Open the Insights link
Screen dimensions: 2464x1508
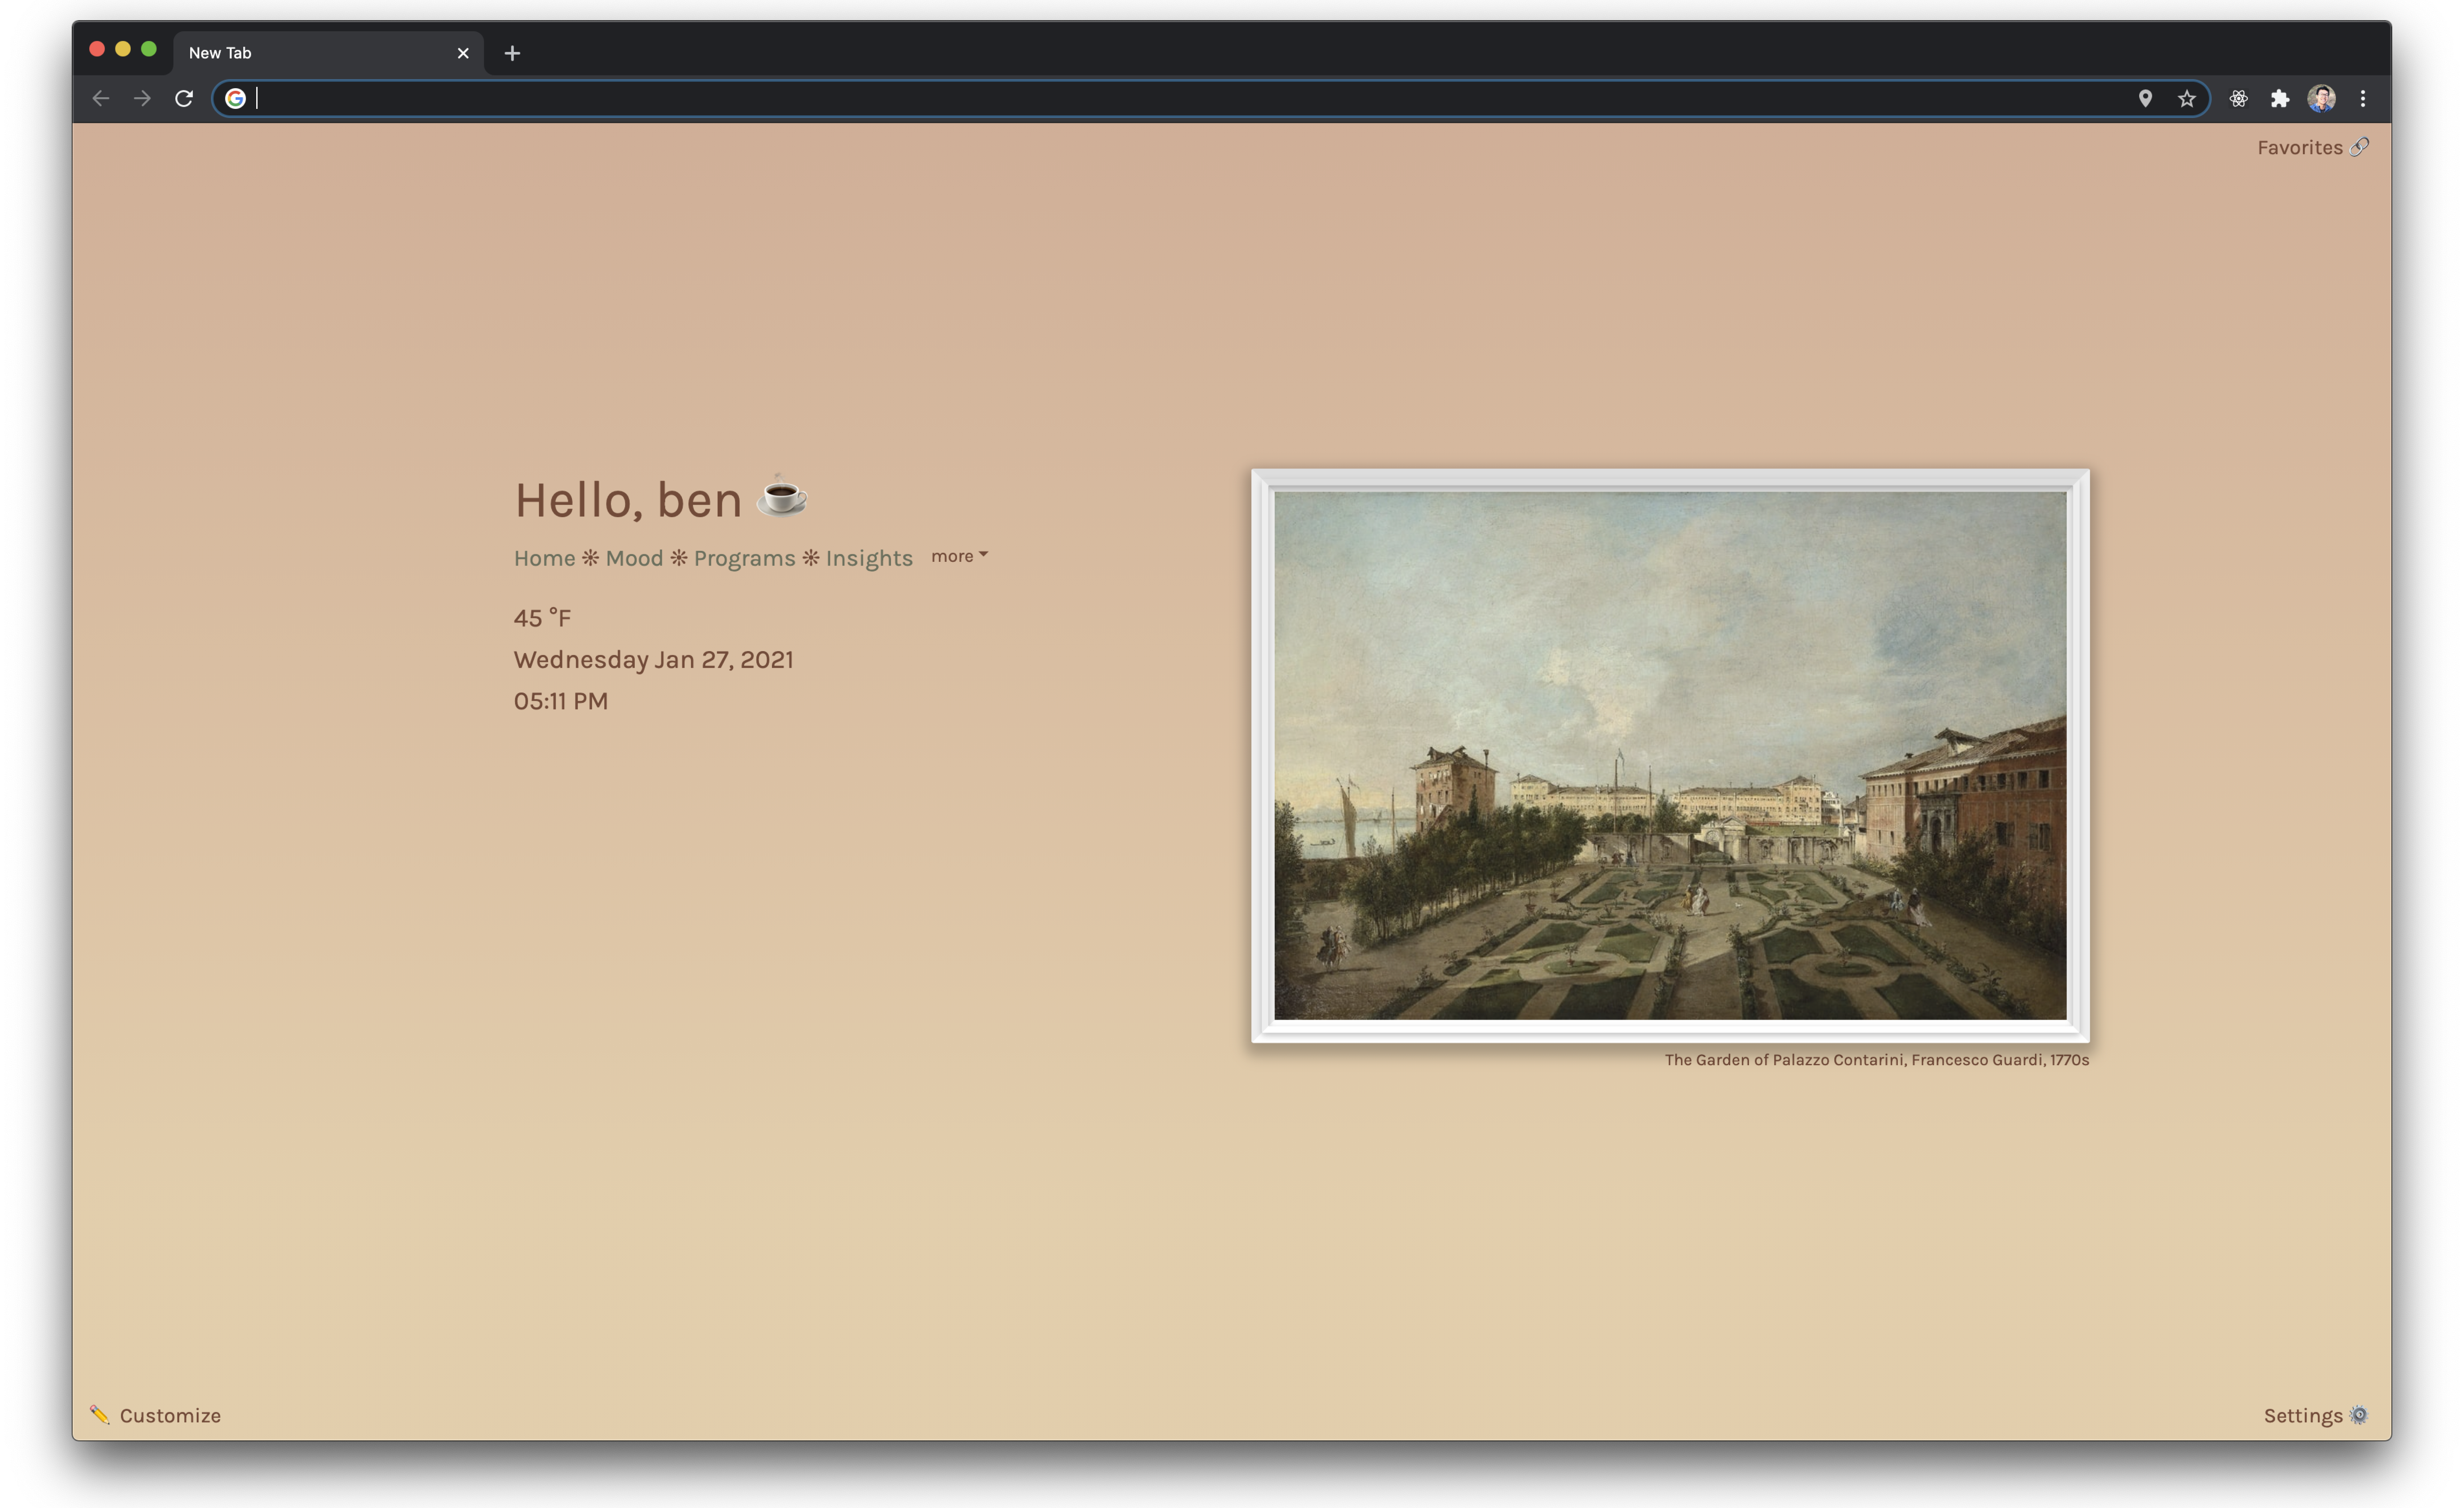[x=868, y=558]
